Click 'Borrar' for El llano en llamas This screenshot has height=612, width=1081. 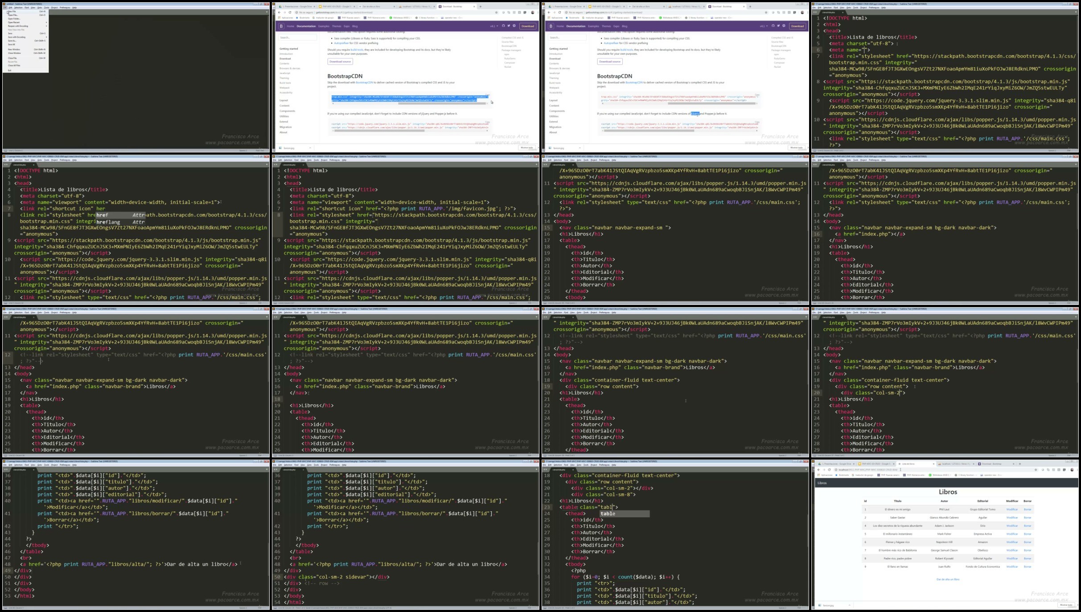1028,567
